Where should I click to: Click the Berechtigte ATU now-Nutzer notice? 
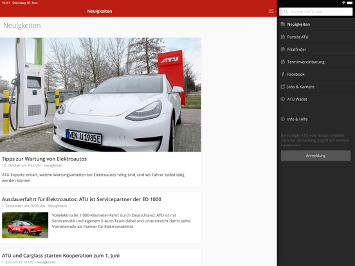click(x=314, y=140)
